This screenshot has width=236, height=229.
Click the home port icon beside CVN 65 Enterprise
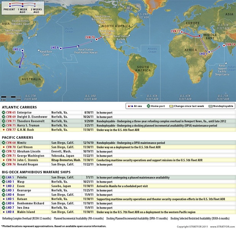[x=3, y=112]
